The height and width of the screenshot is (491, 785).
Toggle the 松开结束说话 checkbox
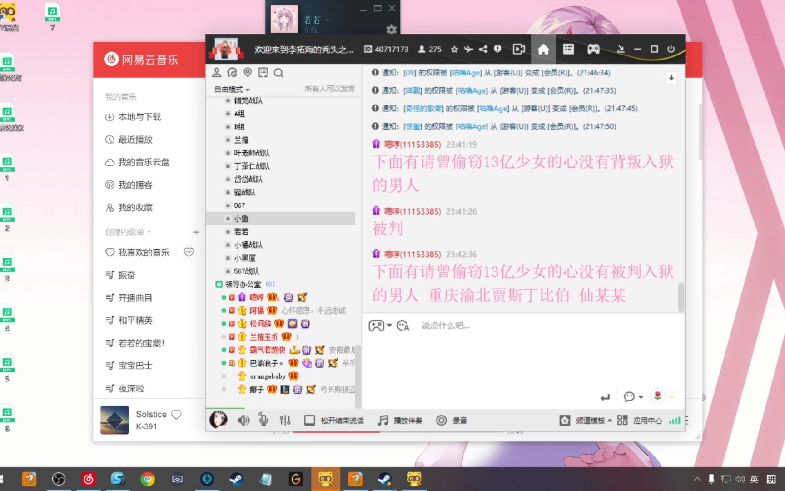pyautogui.click(x=309, y=421)
